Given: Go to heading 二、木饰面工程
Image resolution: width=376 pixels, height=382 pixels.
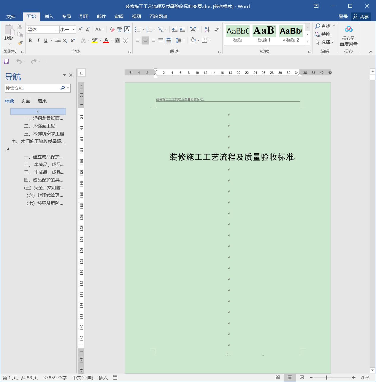Looking at the screenshot, I should pyautogui.click(x=39, y=126).
